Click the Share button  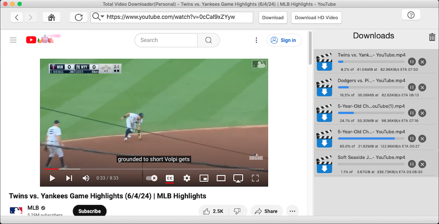tap(266, 211)
